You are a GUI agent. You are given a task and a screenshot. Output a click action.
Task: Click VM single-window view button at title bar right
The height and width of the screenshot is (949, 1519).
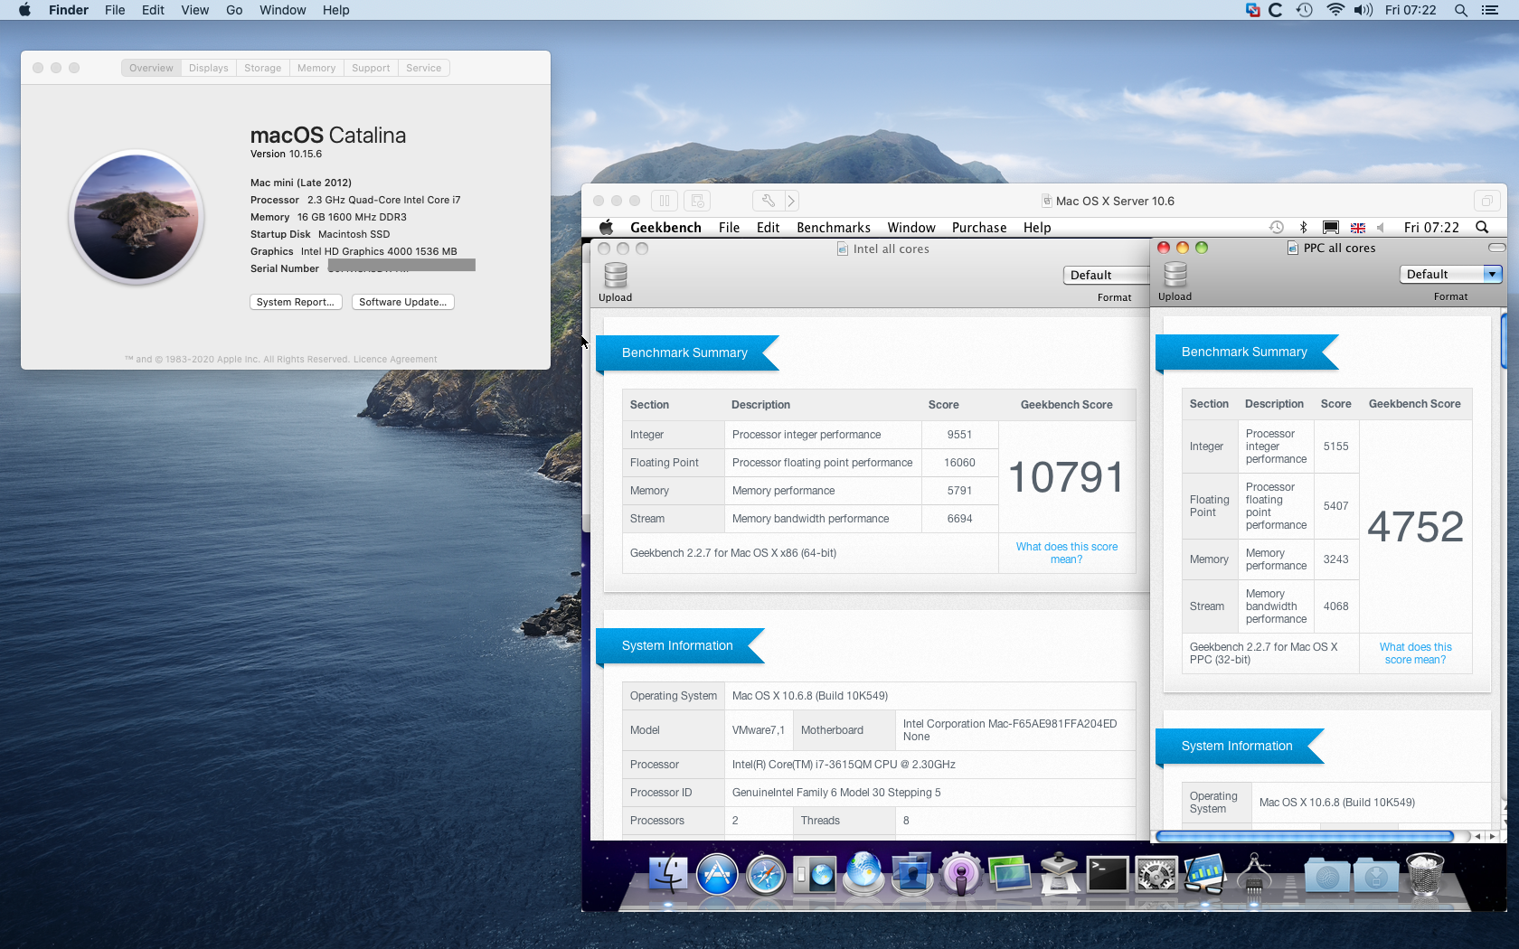pyautogui.click(x=1486, y=201)
